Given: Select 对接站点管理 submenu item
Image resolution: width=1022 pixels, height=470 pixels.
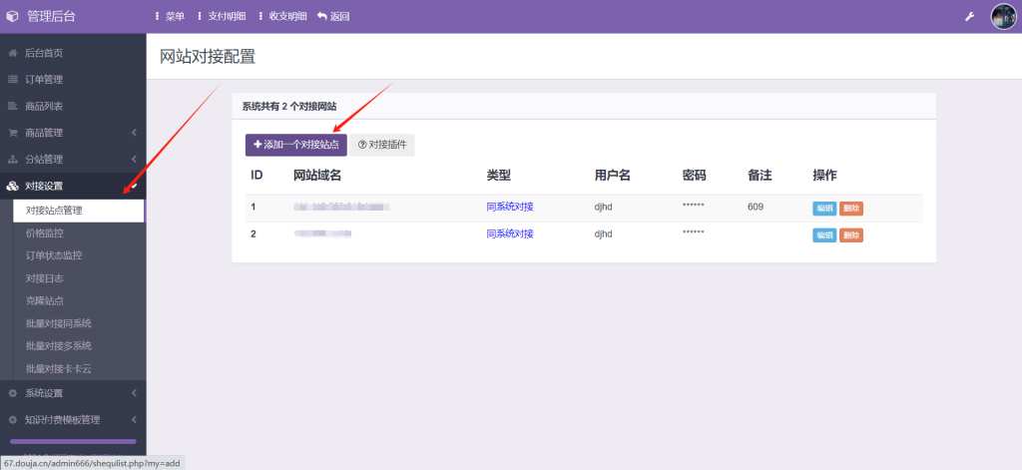Looking at the screenshot, I should 78,211.
